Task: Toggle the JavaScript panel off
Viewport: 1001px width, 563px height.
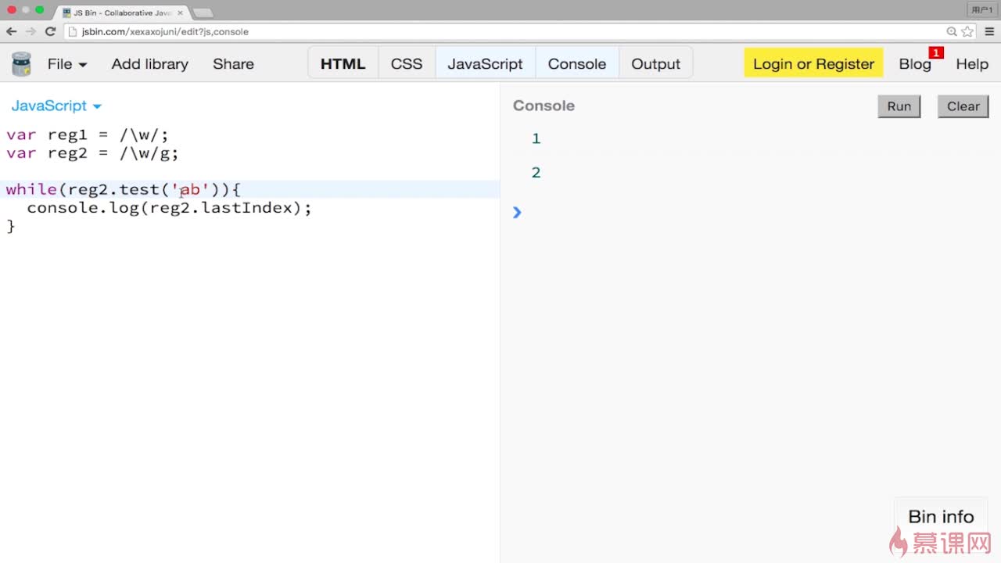Action: click(x=485, y=64)
